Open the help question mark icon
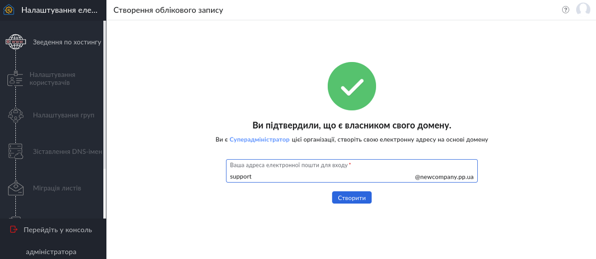The image size is (596, 259). (566, 9)
